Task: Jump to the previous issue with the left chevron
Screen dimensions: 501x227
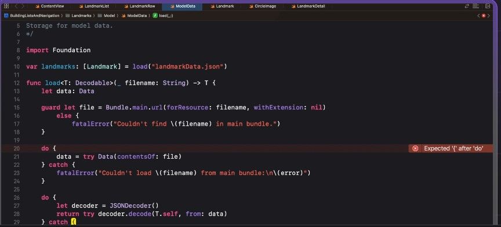Action: point(478,15)
